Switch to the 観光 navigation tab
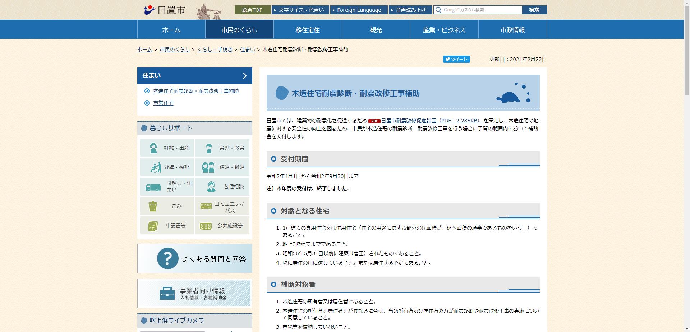 pyautogui.click(x=376, y=29)
